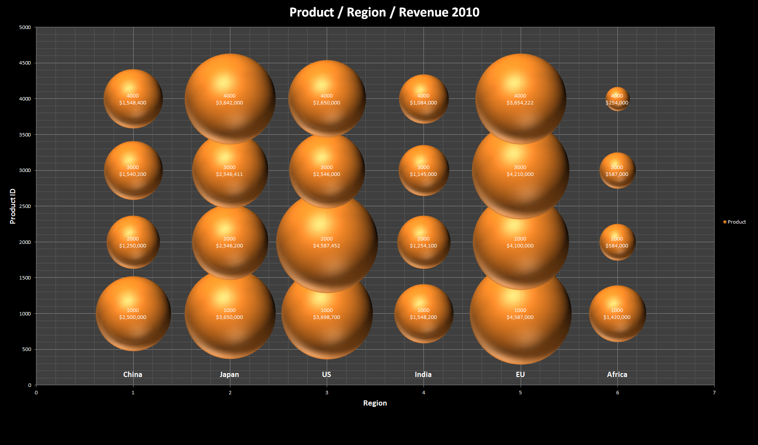The image size is (758, 445).
Task: Click the 7 tick label on the horizontal axis
Action: click(714, 393)
